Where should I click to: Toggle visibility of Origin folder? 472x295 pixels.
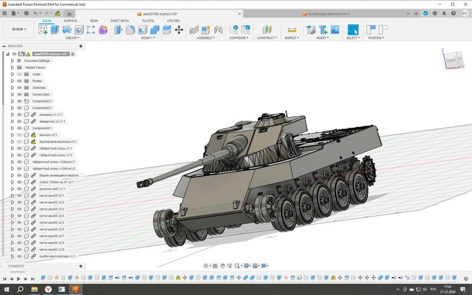(19, 74)
